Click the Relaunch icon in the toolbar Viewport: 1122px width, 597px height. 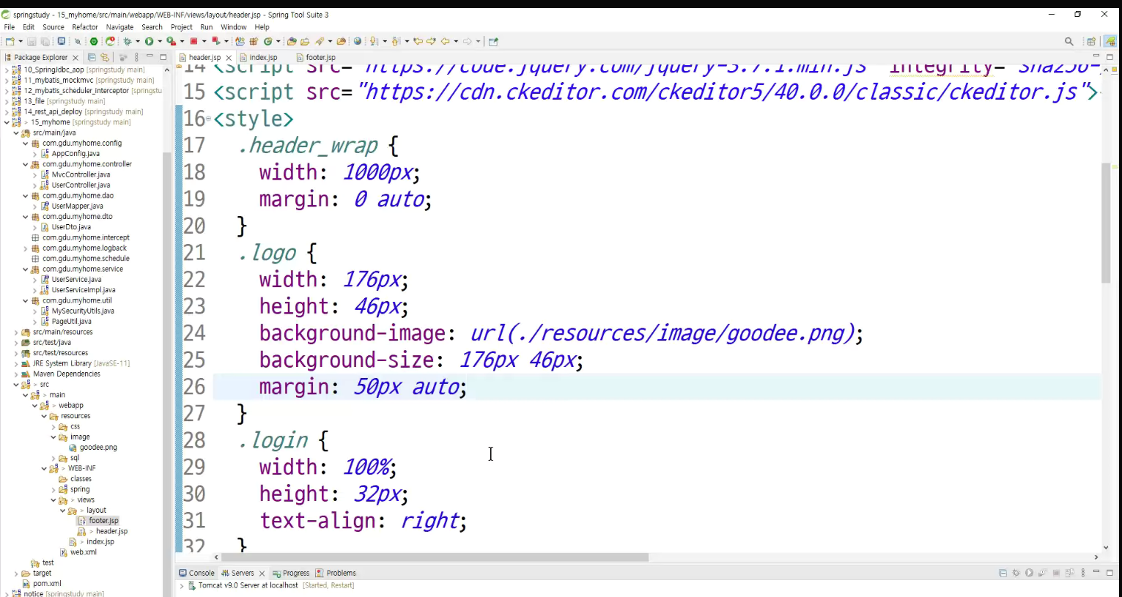[110, 42]
